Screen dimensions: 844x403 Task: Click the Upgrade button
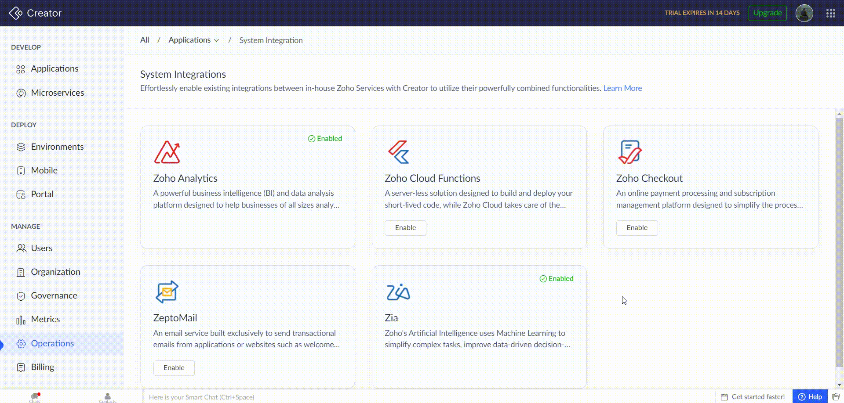[767, 13]
